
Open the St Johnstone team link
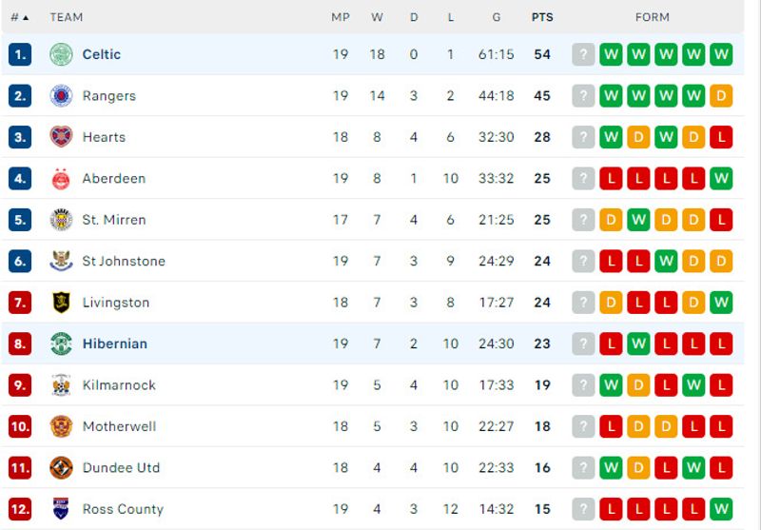tap(124, 261)
